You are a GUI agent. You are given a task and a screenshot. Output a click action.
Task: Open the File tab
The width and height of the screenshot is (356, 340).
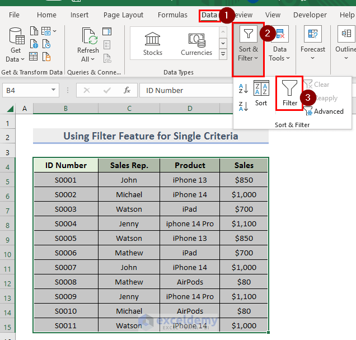click(x=14, y=15)
